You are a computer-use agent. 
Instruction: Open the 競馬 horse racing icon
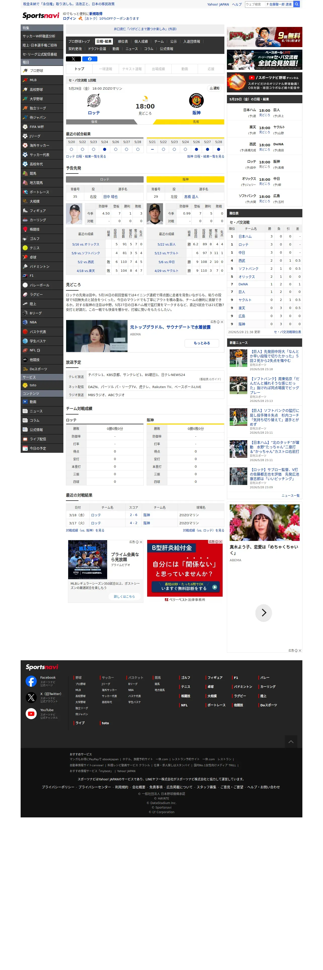(x=25, y=173)
